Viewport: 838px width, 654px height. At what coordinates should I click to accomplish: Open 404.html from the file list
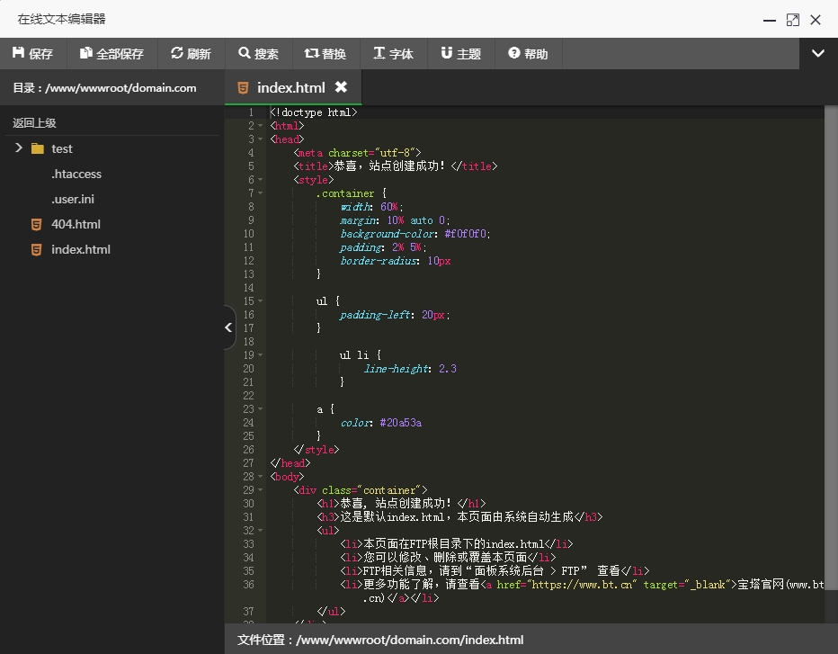pyautogui.click(x=76, y=224)
